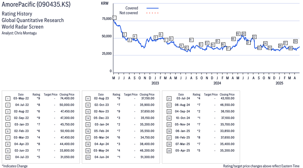Image resolution: width=303 pixels, height=168 pixels.
Task: Click closing price 74,400.00
Action: point(67,98)
